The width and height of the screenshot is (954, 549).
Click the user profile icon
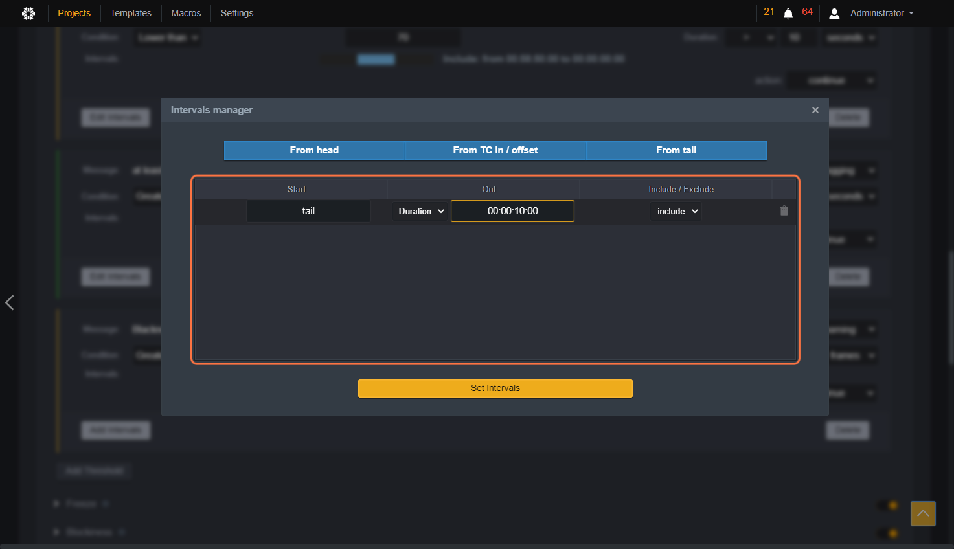834,13
